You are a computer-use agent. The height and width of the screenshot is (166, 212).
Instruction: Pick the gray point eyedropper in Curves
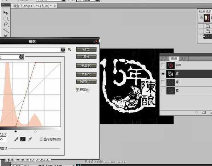(x=23, y=140)
